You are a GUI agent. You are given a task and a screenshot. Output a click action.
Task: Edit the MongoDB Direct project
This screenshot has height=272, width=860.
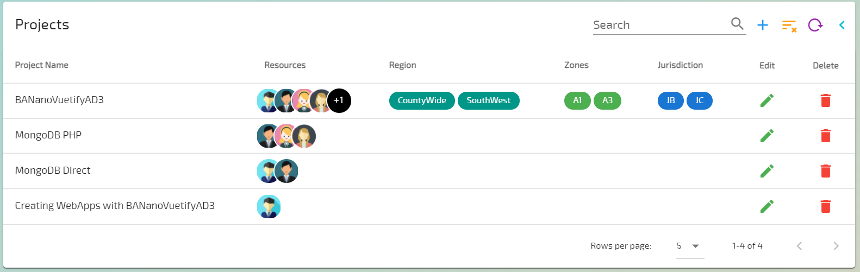[767, 171]
